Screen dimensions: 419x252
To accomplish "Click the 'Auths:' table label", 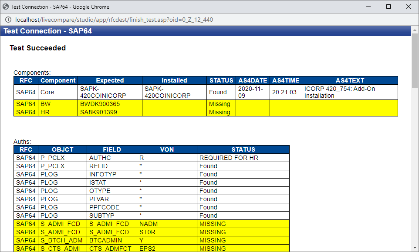I will click(x=22, y=142).
